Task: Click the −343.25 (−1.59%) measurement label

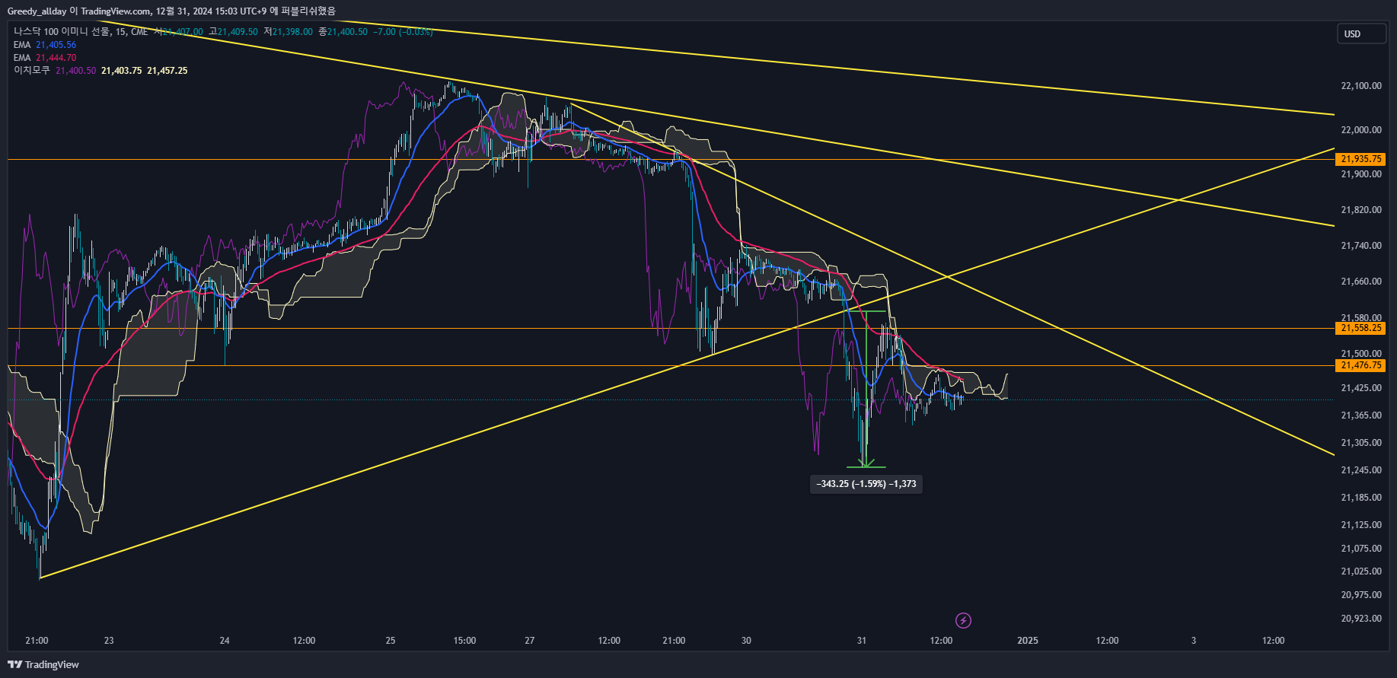Action: pyautogui.click(x=866, y=484)
